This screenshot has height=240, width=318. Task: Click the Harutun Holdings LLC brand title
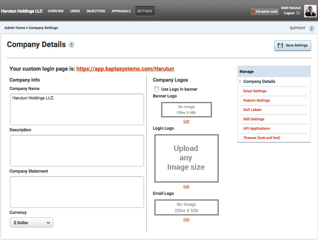[x=22, y=11]
